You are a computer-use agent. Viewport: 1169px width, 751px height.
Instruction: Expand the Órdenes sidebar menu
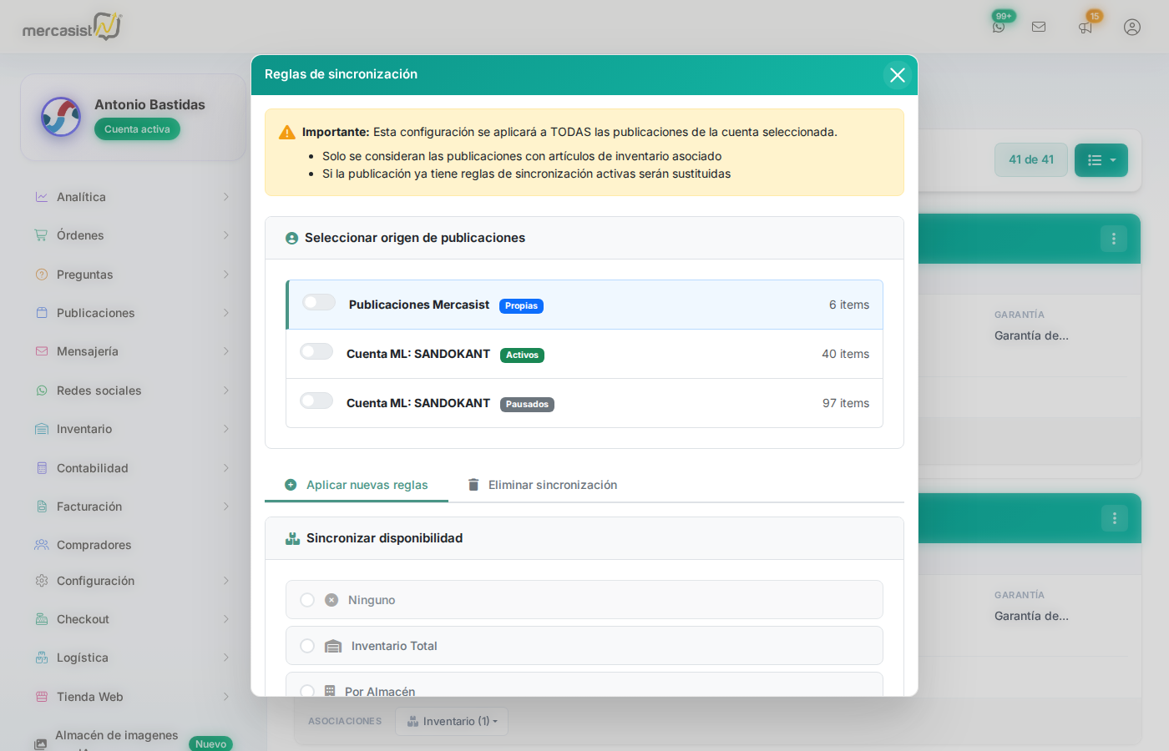click(x=132, y=235)
